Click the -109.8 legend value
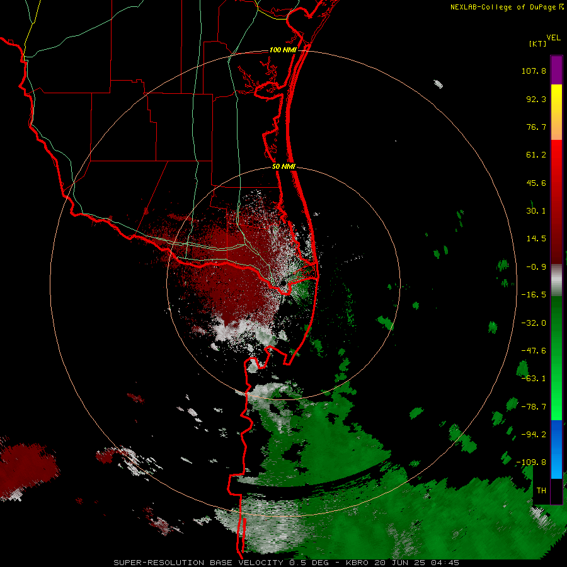 [531, 462]
